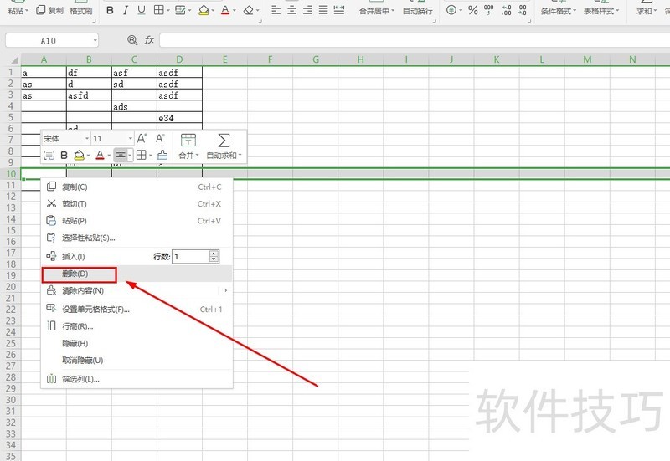
Task: Toggle bold in the top ribbon
Action: (110, 10)
